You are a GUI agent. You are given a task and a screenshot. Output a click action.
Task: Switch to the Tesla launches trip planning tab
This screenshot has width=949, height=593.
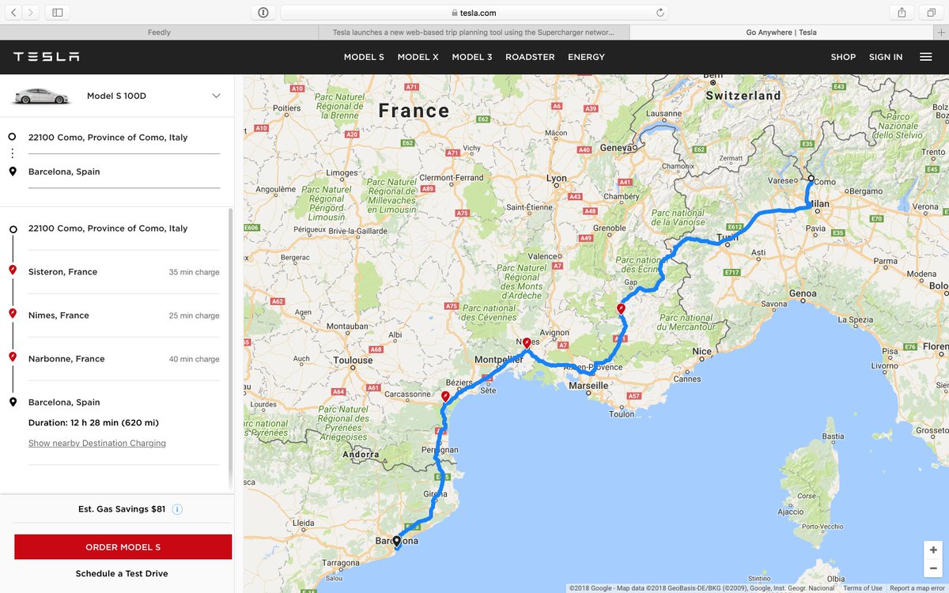click(x=475, y=32)
